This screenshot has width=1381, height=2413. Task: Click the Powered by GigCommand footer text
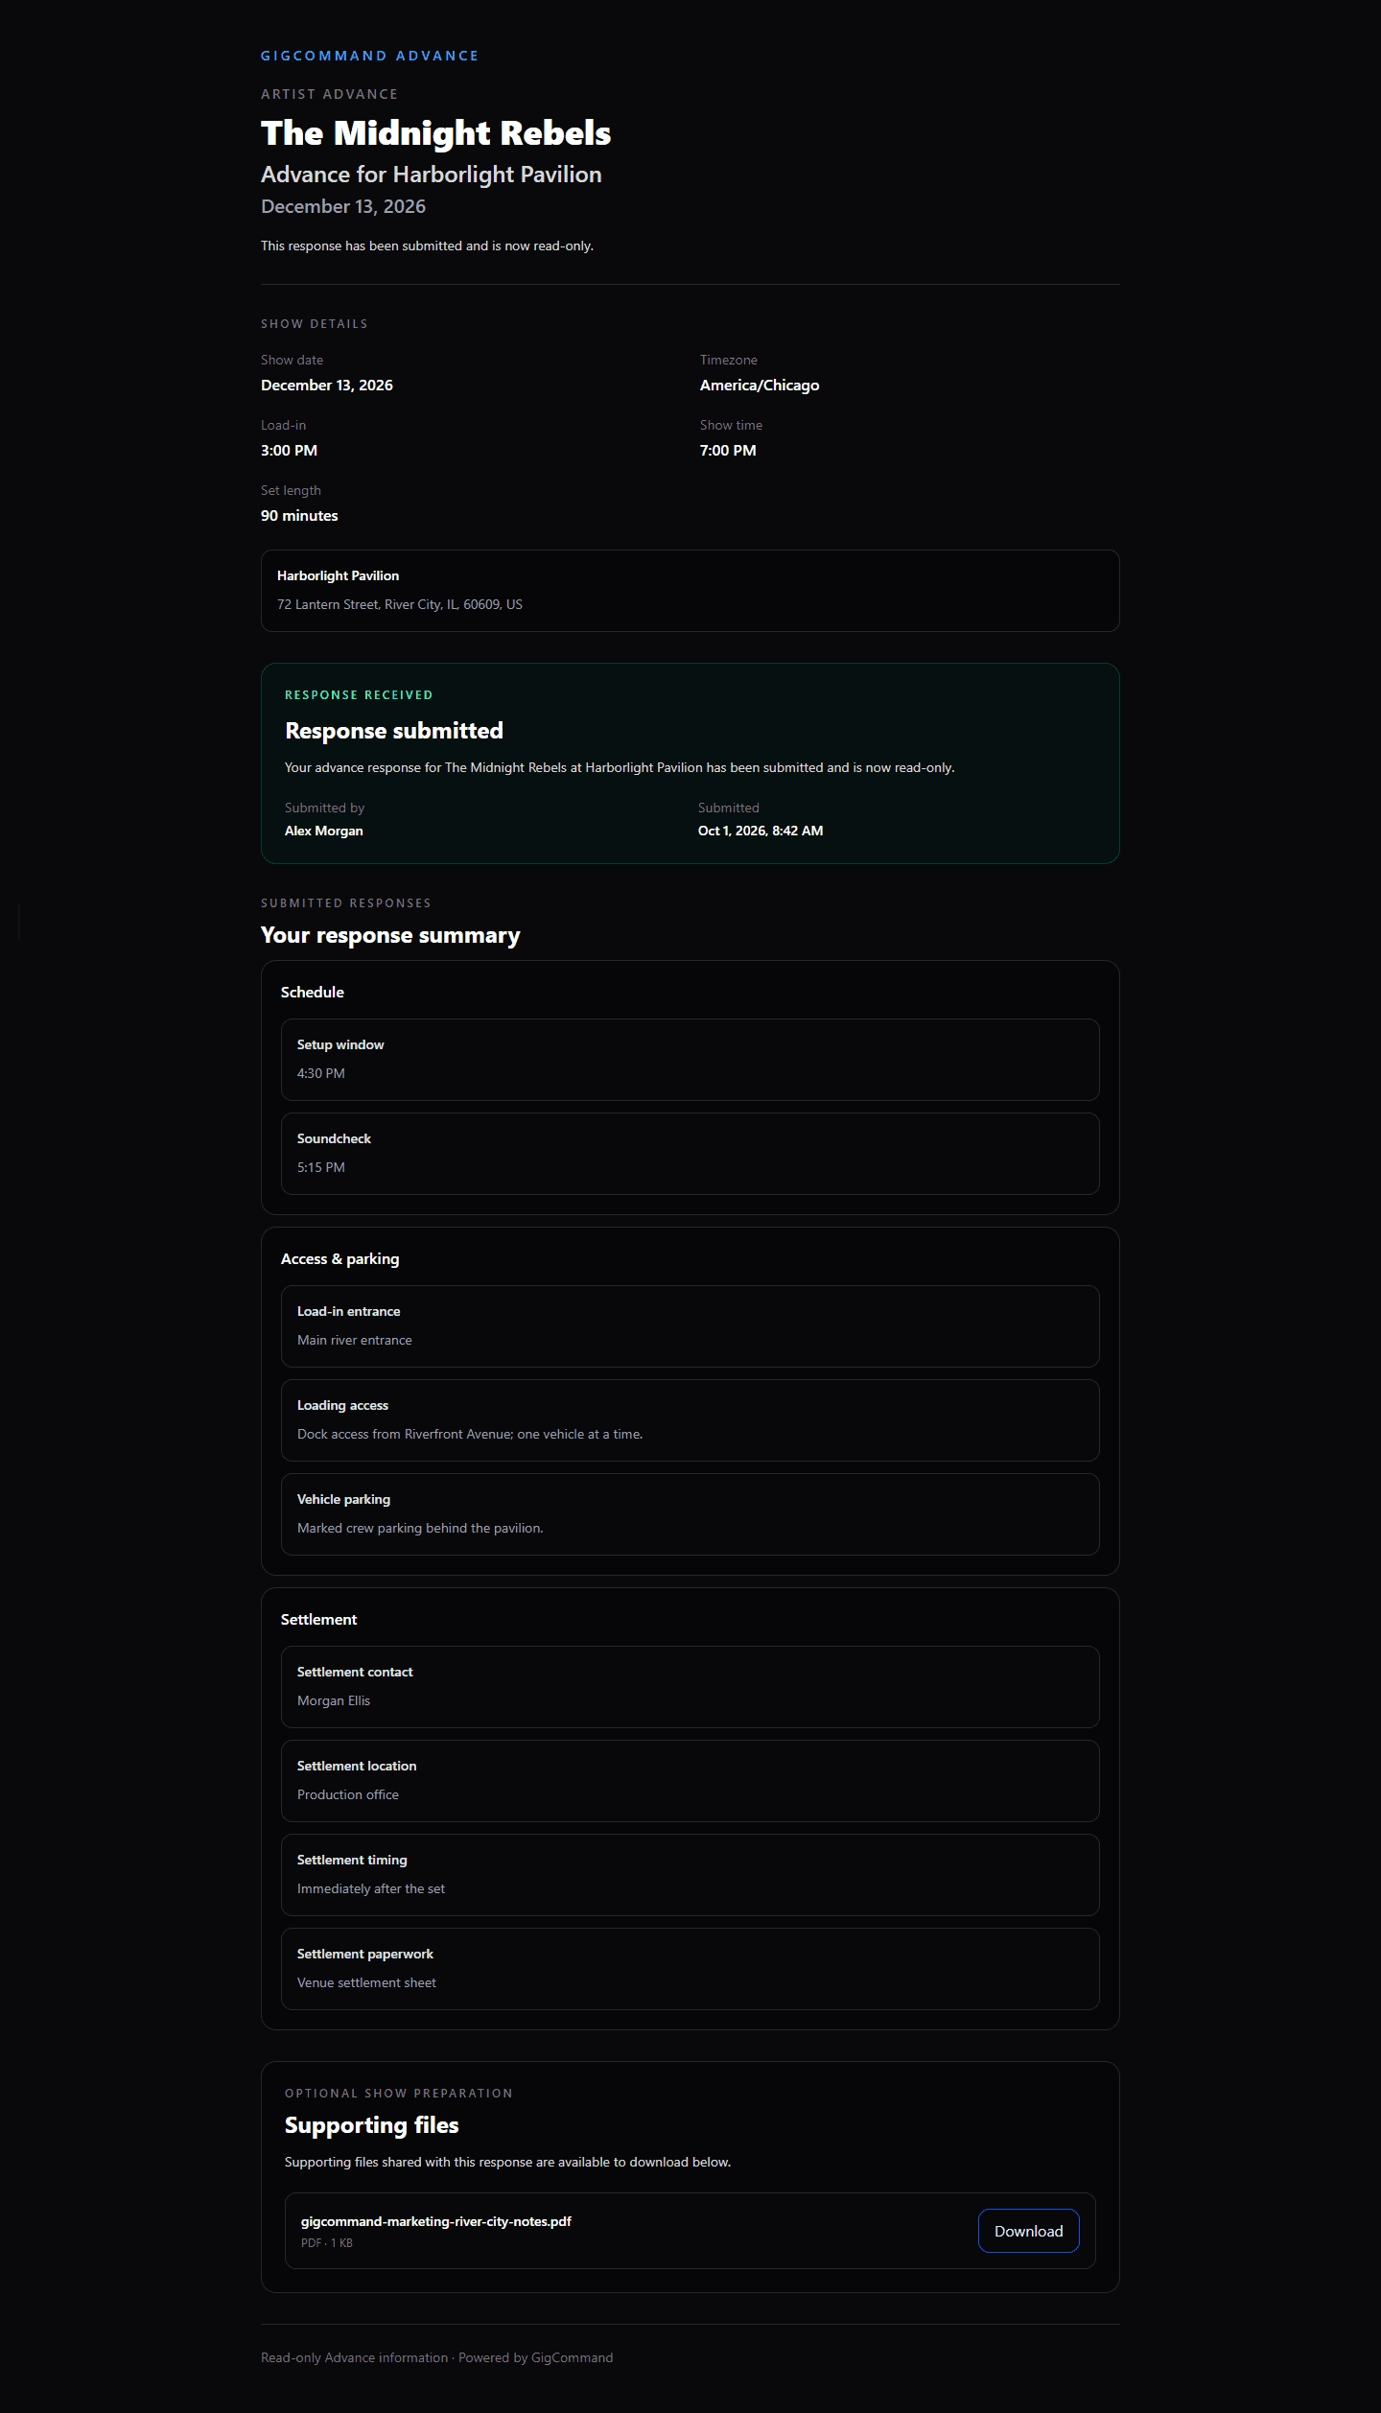pos(535,2357)
